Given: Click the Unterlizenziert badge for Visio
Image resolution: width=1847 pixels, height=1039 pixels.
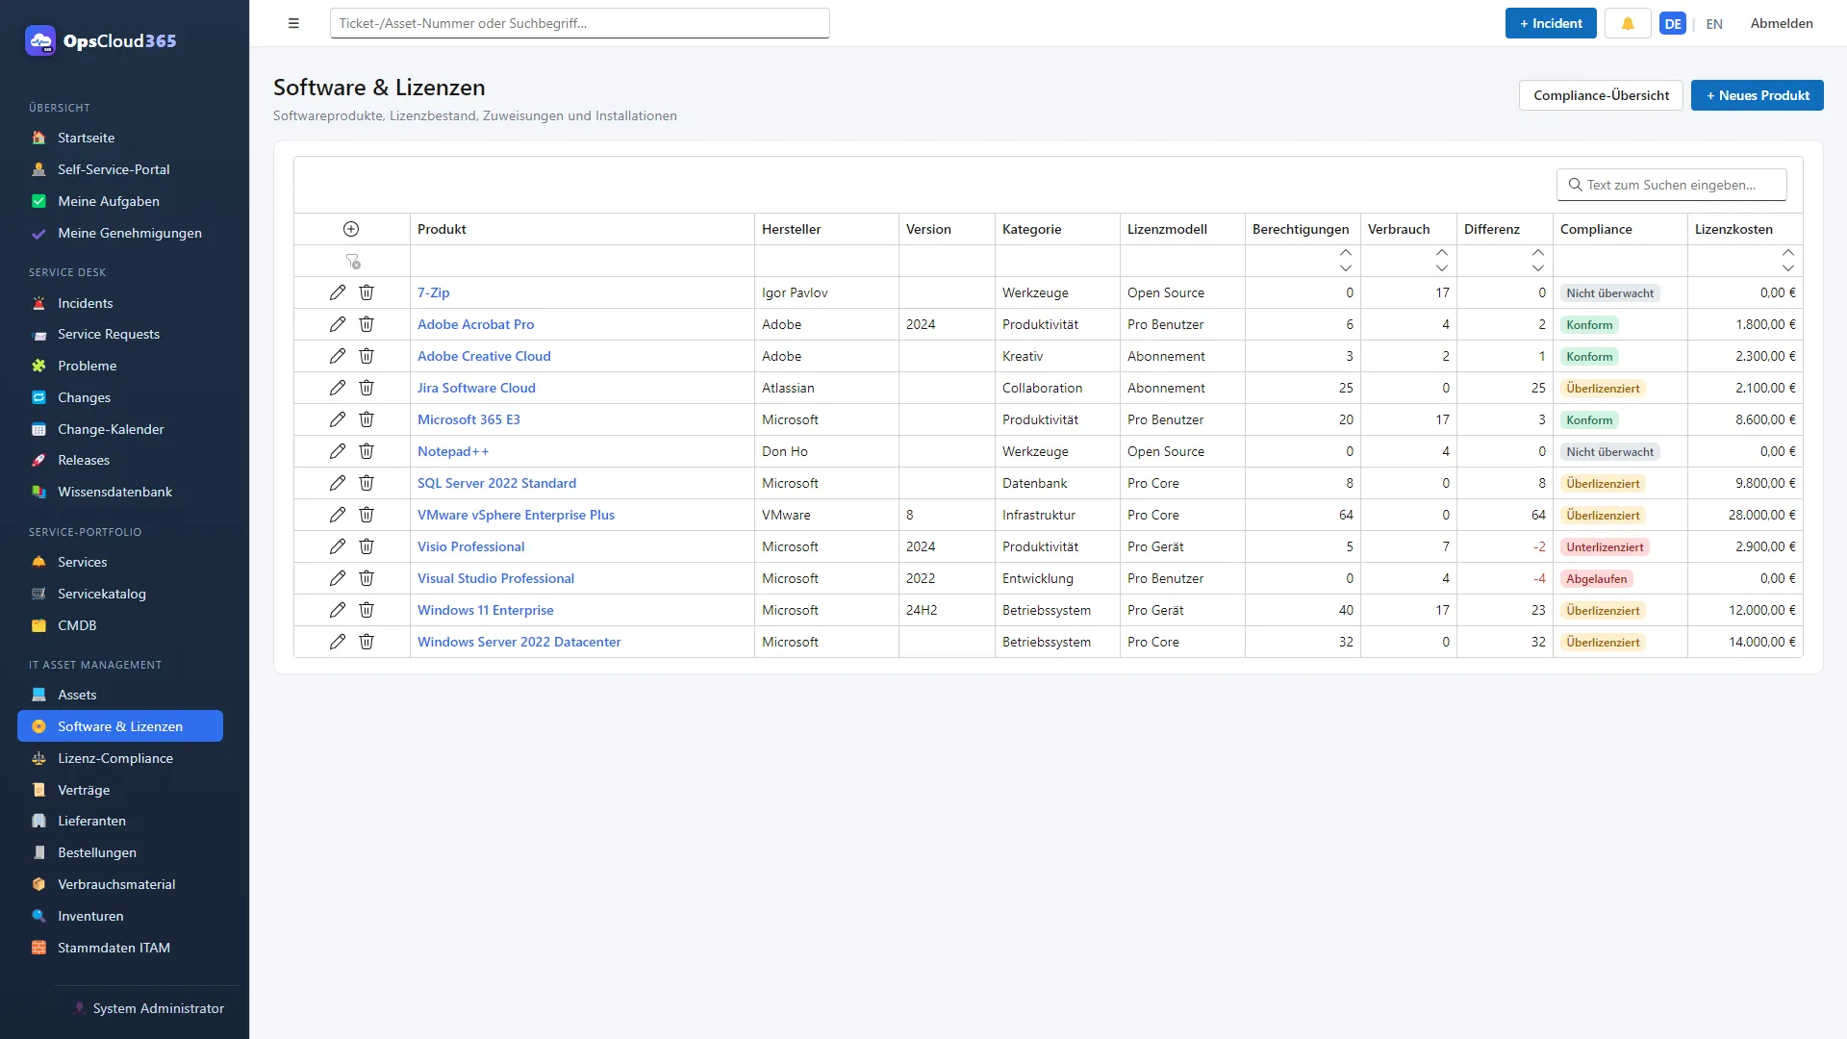Looking at the screenshot, I should point(1605,546).
